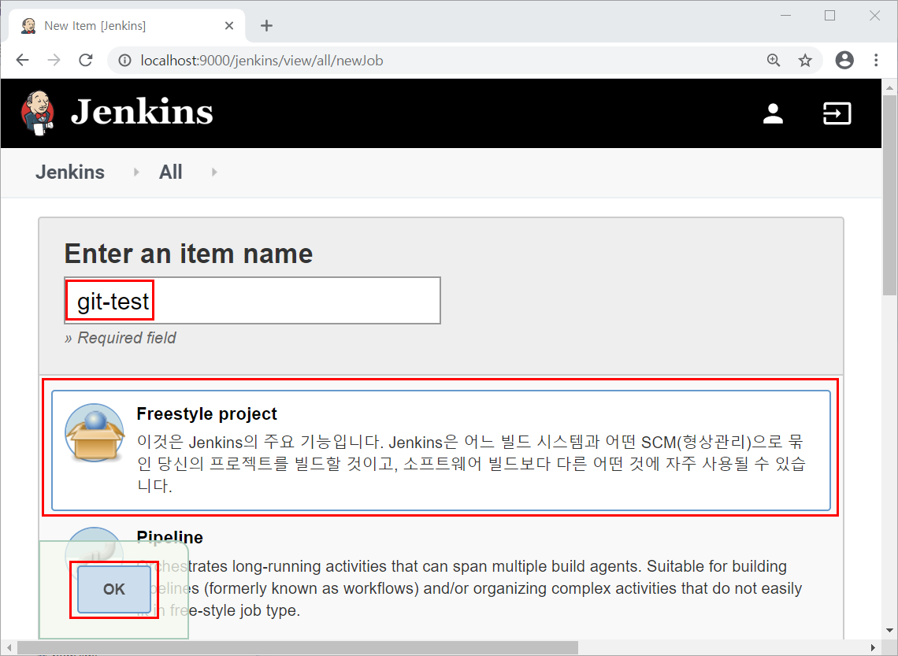
Task: Open the Chrome three-dot menu
Action: pyautogui.click(x=876, y=60)
